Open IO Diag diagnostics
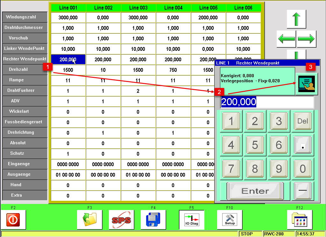326x237 pixels. coord(191,220)
